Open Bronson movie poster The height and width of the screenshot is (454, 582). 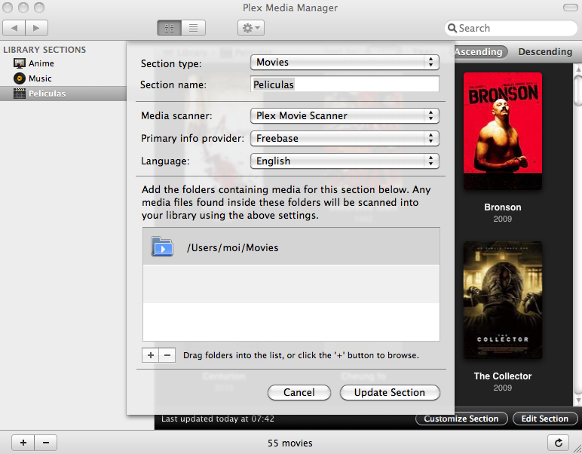[503, 131]
